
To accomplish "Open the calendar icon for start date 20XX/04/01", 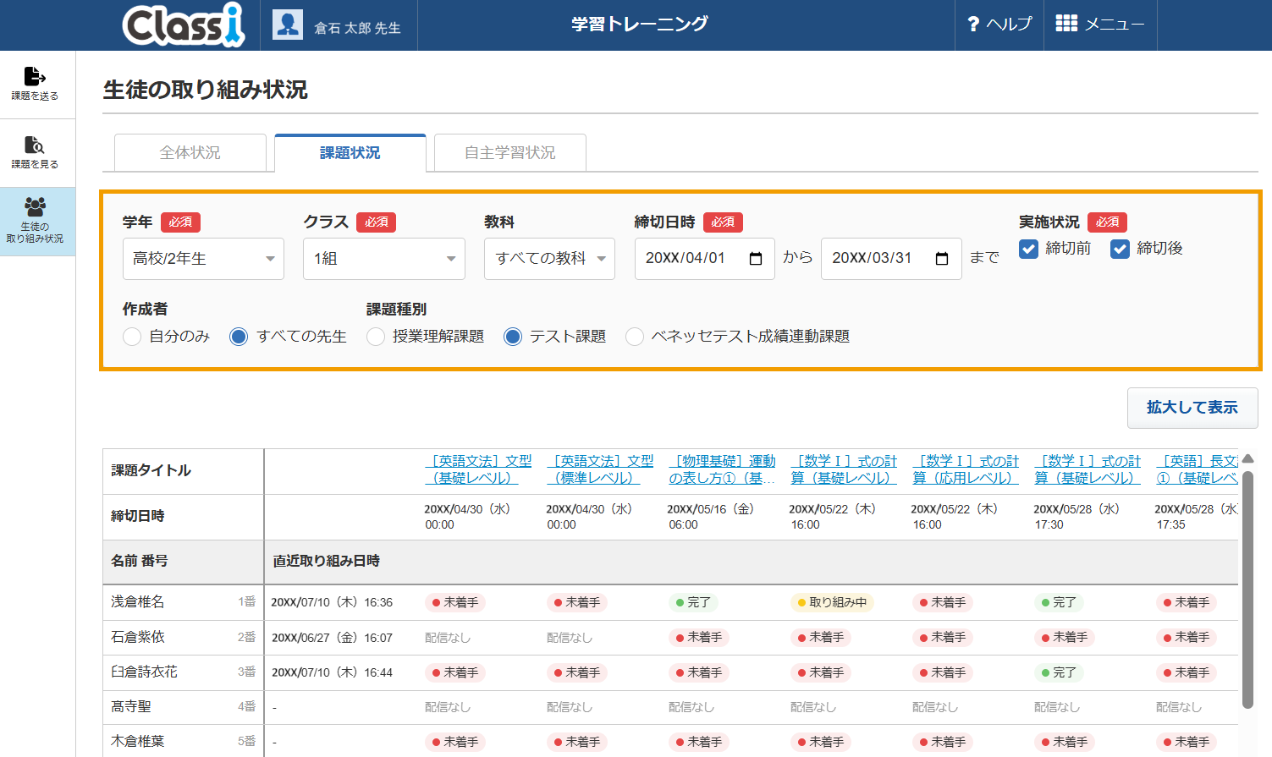I will point(756,259).
